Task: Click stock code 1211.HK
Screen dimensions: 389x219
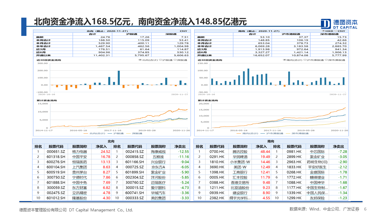Action: [x=217, y=188]
